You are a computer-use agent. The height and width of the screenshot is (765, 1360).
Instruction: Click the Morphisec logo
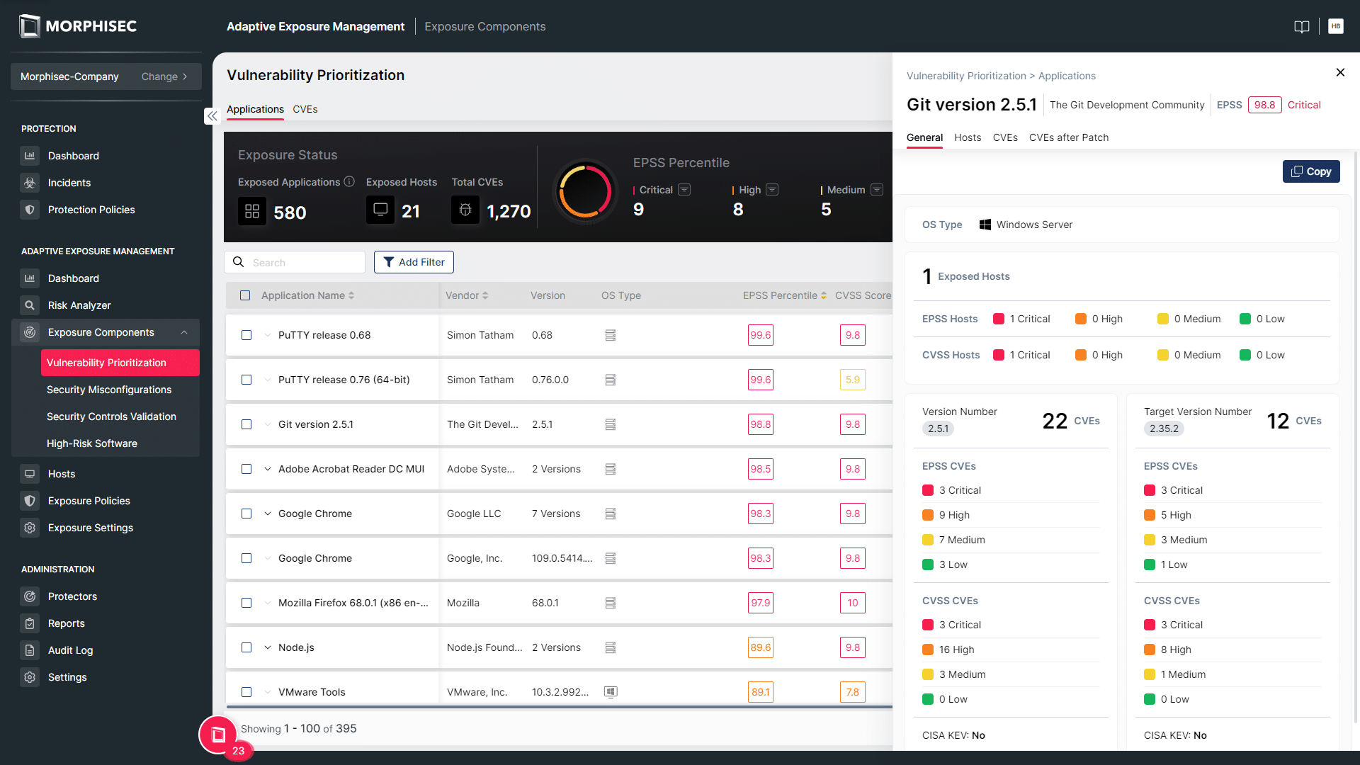point(78,26)
